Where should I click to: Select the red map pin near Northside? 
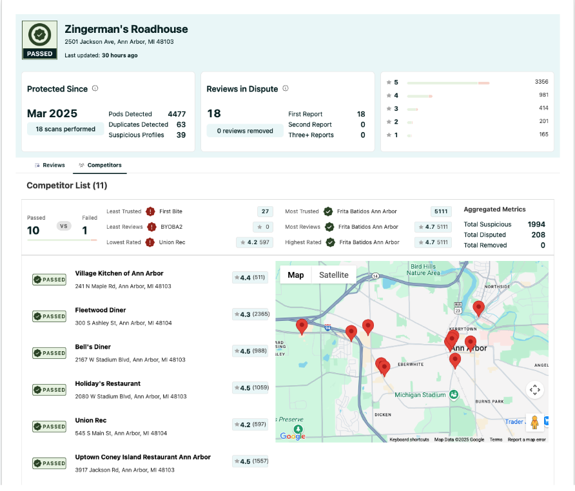[x=478, y=309]
